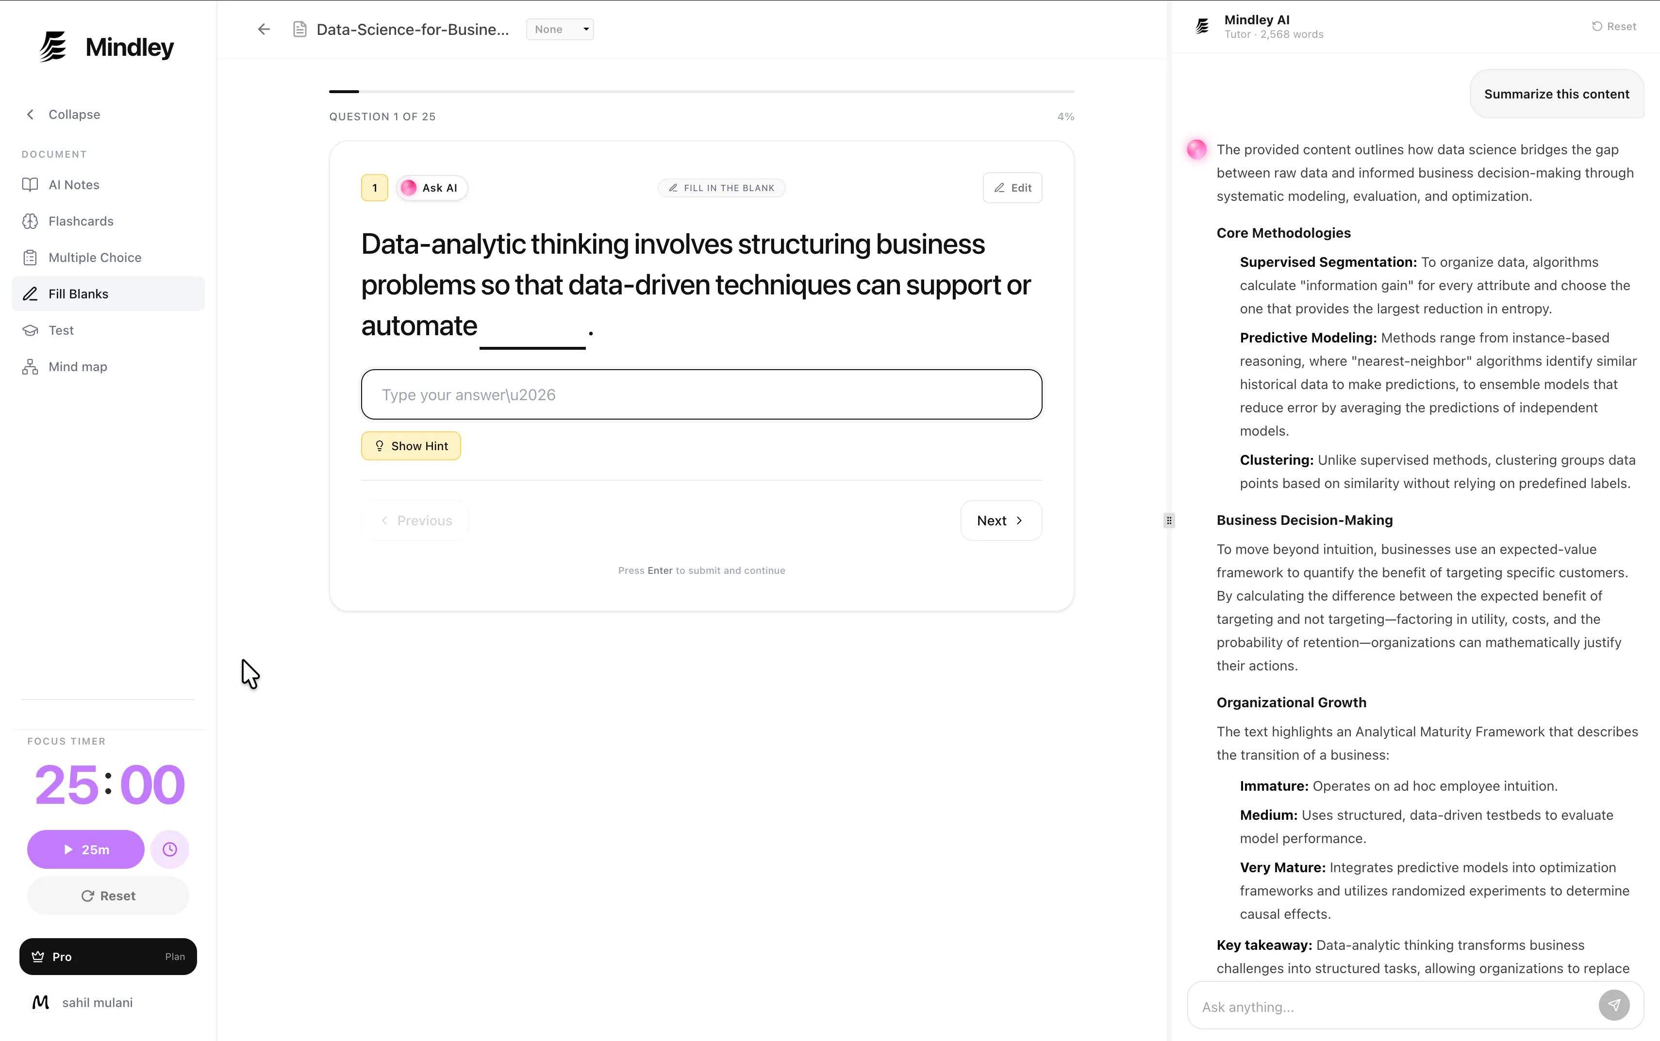Start the 25m focus timer
The height and width of the screenshot is (1041, 1660).
tap(86, 849)
